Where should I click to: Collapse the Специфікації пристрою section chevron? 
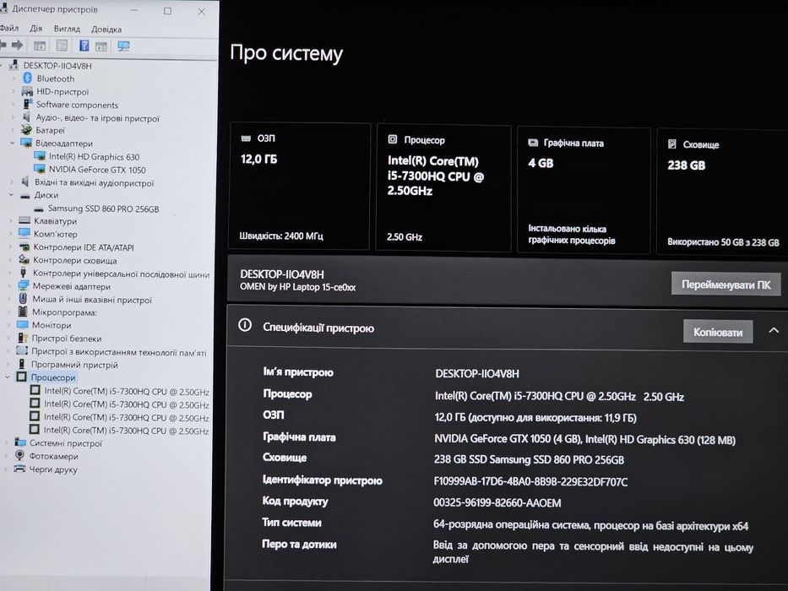point(774,330)
